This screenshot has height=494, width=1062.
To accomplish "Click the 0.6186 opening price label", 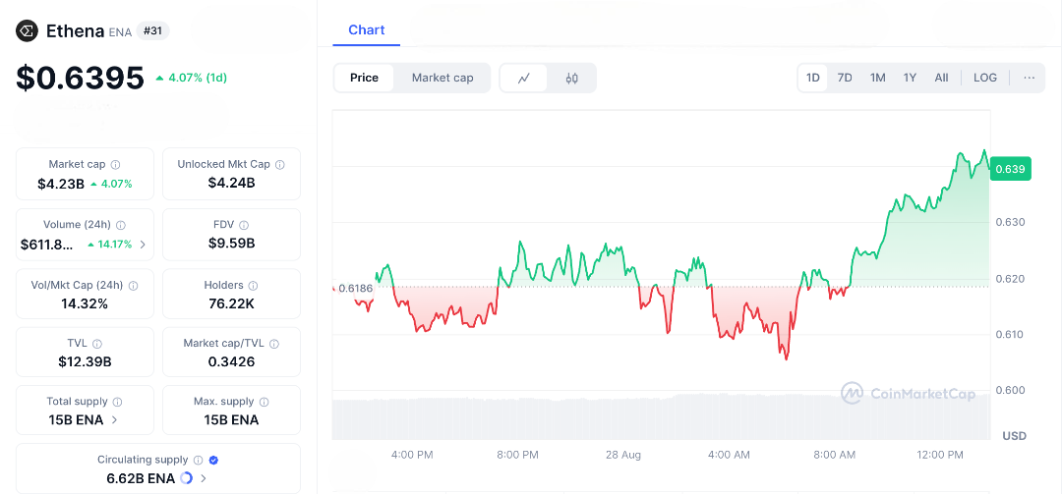I will coord(356,288).
